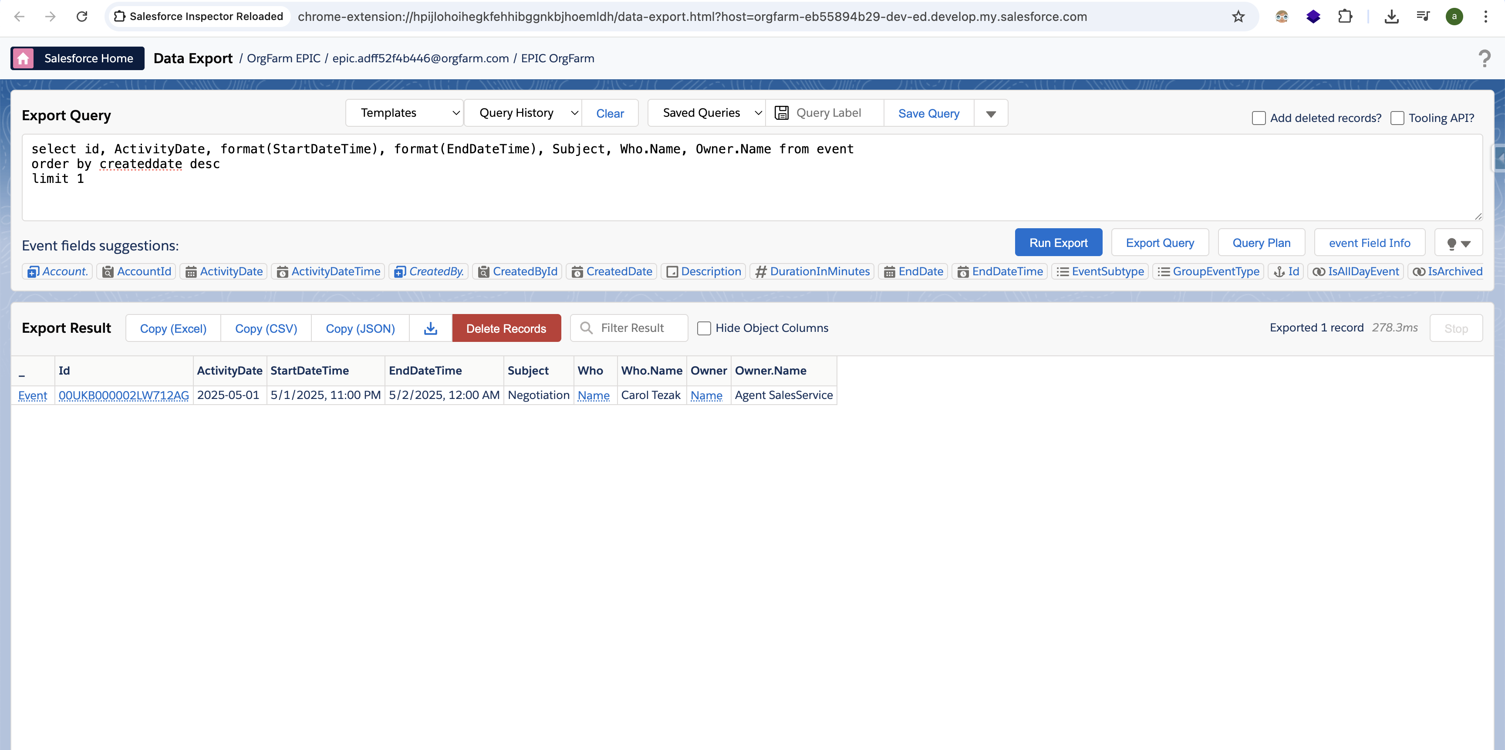Click the download results icon button
Image resolution: width=1505 pixels, height=750 pixels.
431,328
